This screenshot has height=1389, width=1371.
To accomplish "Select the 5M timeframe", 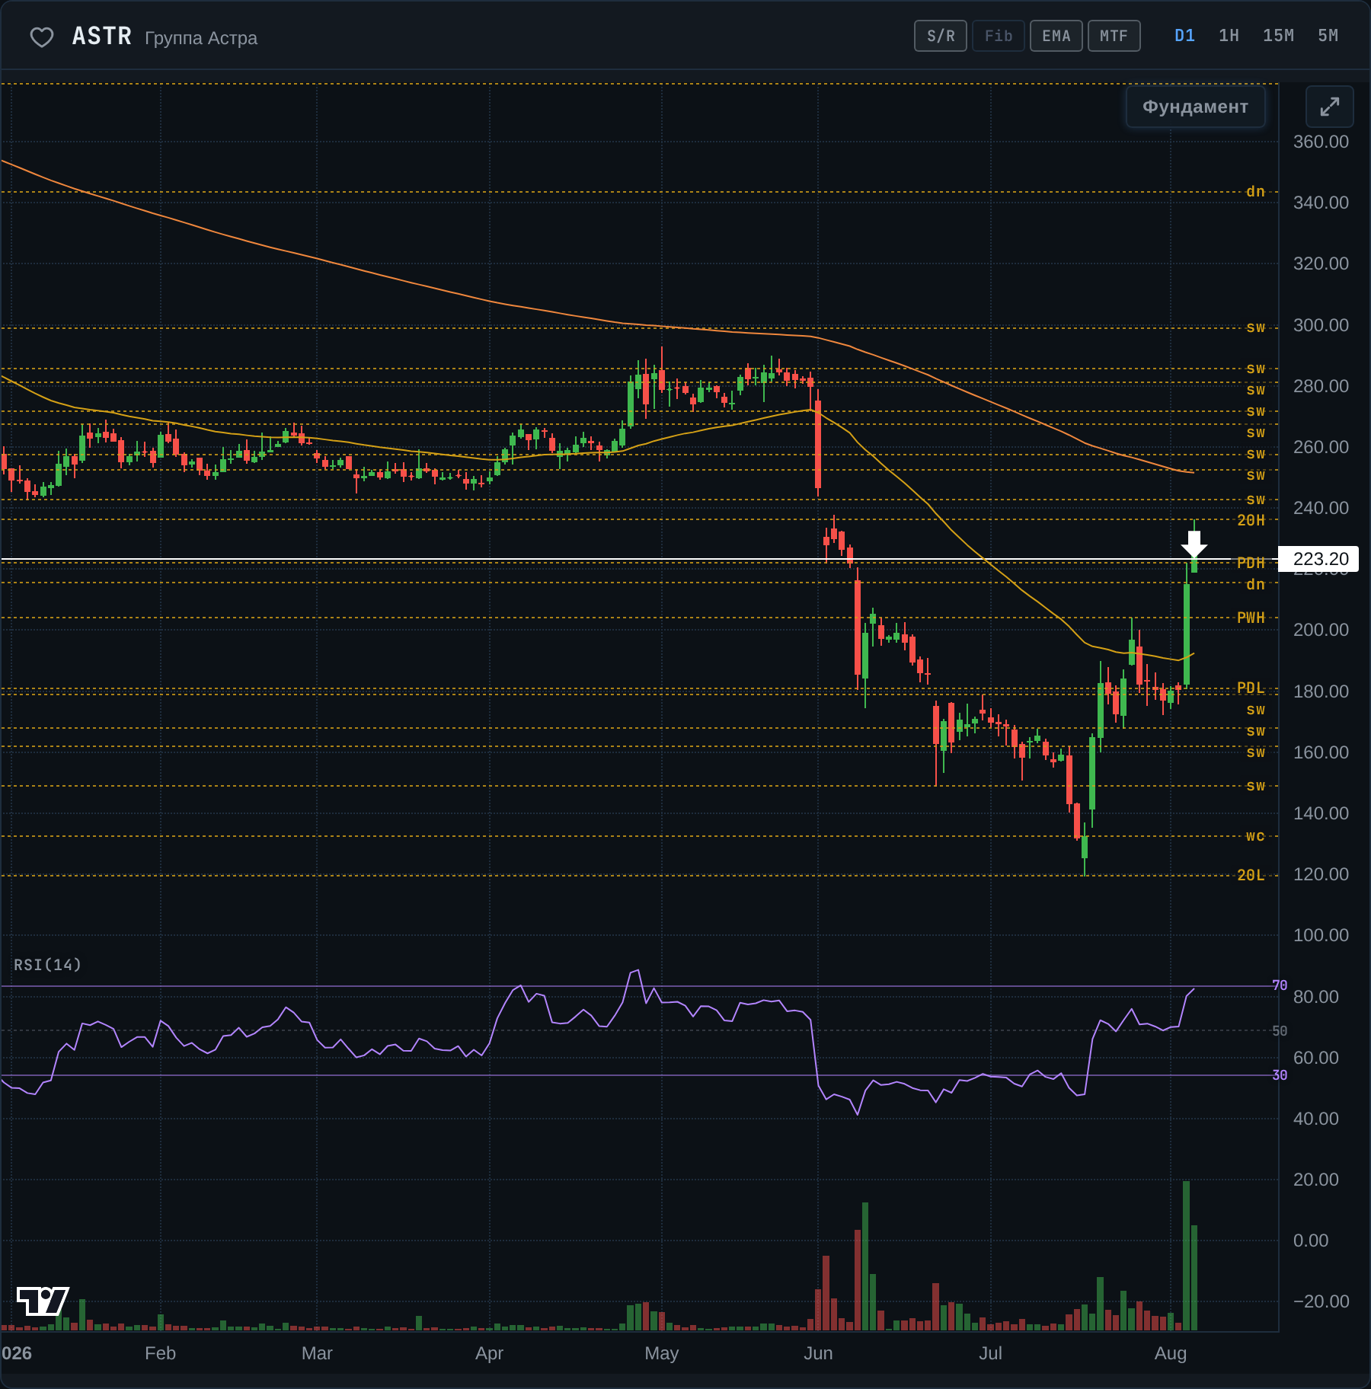I will pos(1328,36).
